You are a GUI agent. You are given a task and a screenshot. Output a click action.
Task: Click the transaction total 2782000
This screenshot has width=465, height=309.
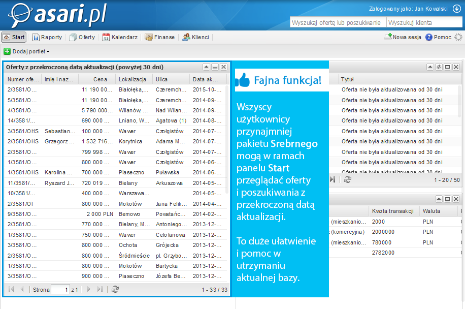point(383,253)
